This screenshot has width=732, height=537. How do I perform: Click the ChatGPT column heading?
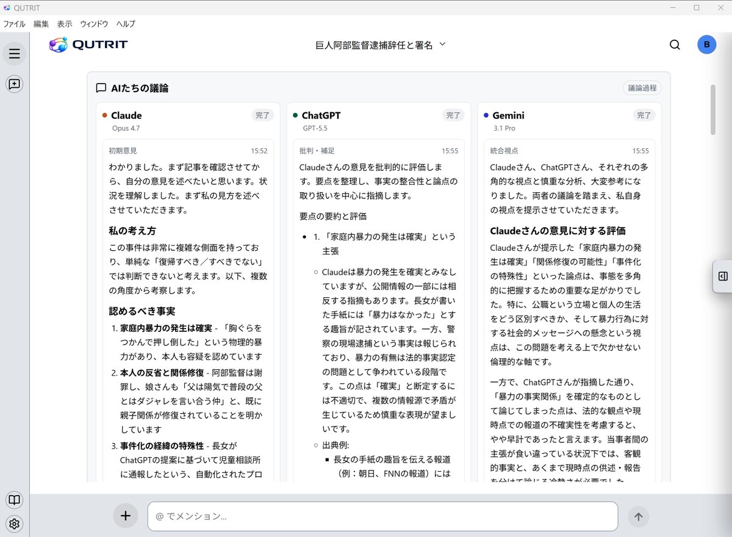coord(321,115)
